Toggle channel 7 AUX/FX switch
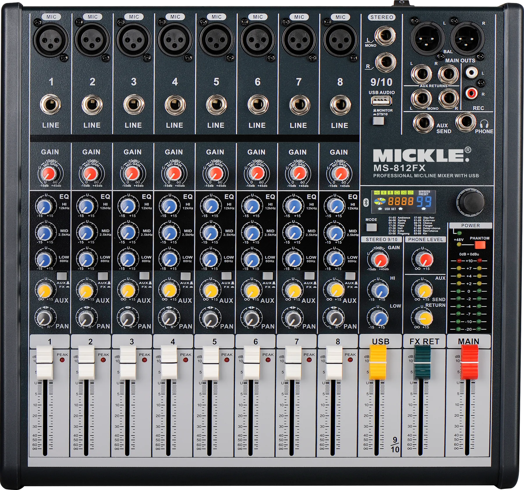The height and width of the screenshot is (490, 524). [x=309, y=276]
